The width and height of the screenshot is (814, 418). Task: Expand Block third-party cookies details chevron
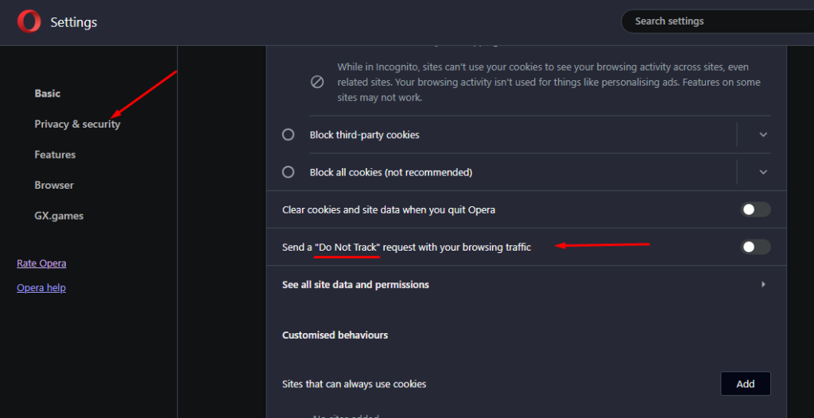pos(762,135)
